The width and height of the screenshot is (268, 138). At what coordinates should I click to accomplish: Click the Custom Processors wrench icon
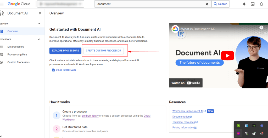click(1, 62)
